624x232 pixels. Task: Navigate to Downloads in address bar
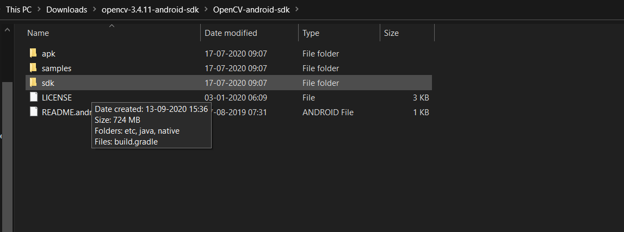[66, 10]
